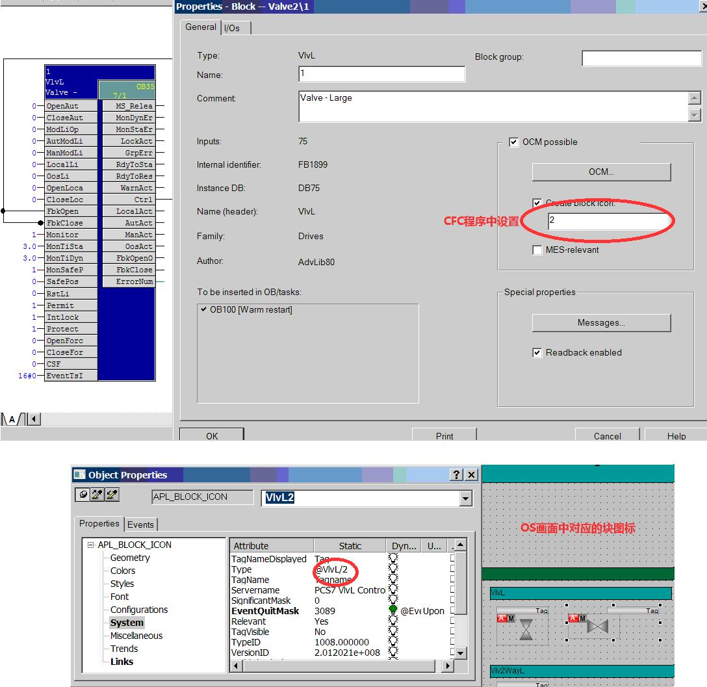Select the bow-tie valve block icon

tap(597, 627)
